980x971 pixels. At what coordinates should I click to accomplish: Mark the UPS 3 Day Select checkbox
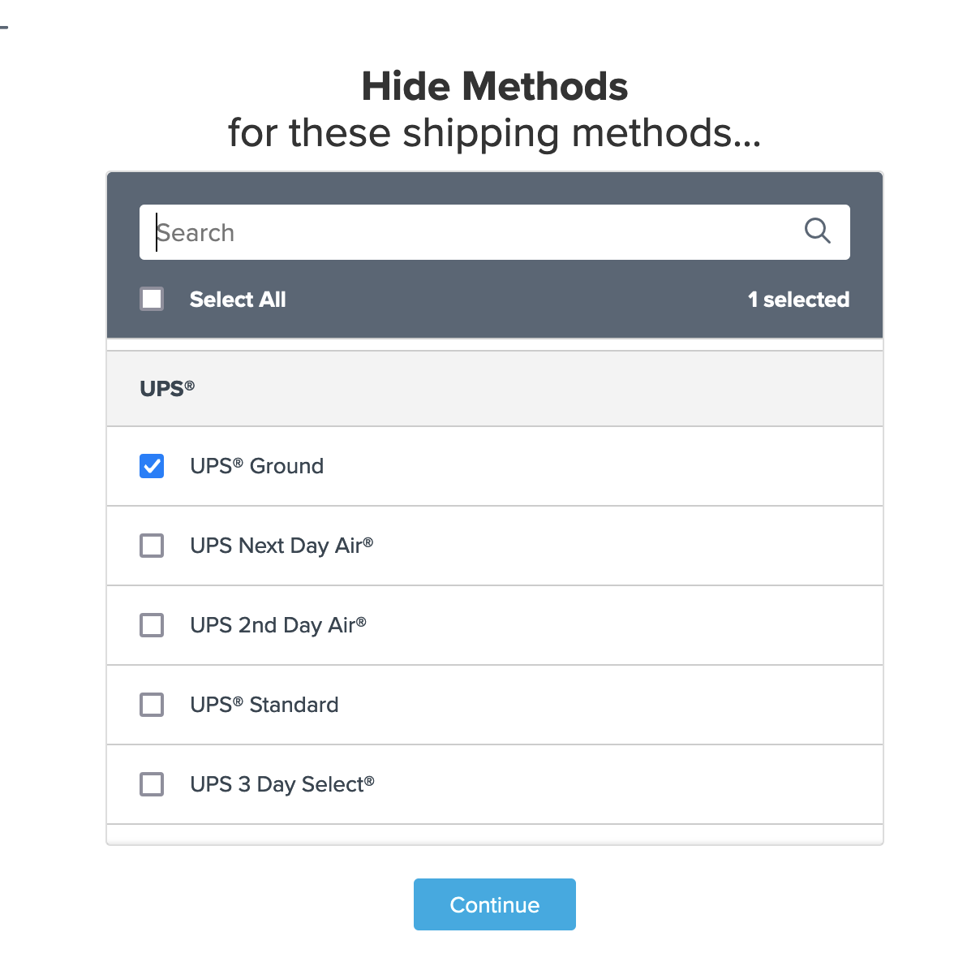(x=152, y=784)
